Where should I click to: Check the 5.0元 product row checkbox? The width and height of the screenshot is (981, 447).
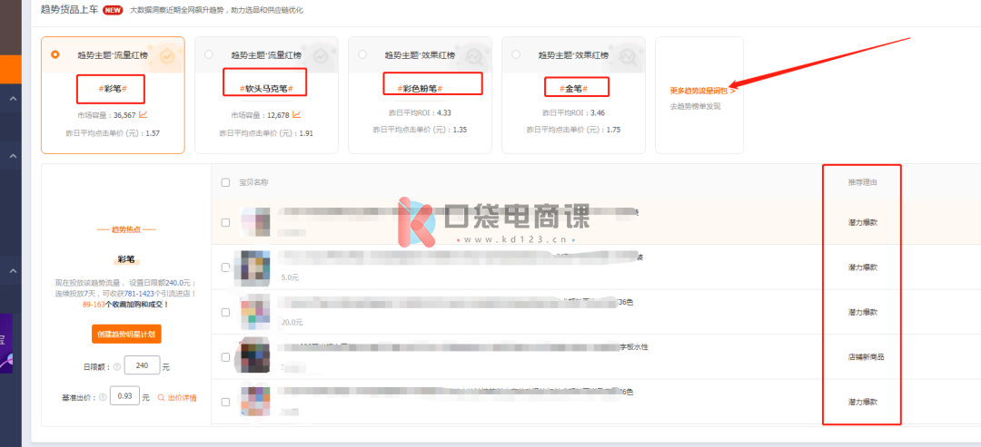pos(226,267)
